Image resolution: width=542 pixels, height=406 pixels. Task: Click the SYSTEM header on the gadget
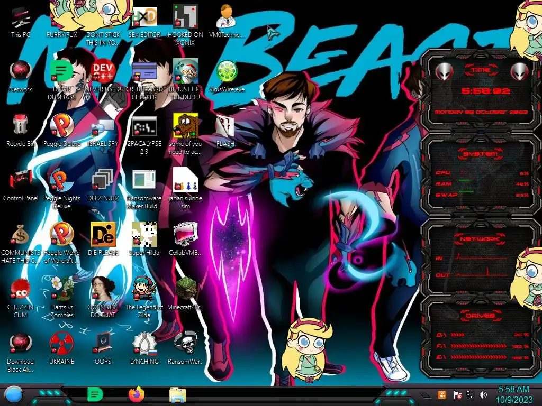481,154
